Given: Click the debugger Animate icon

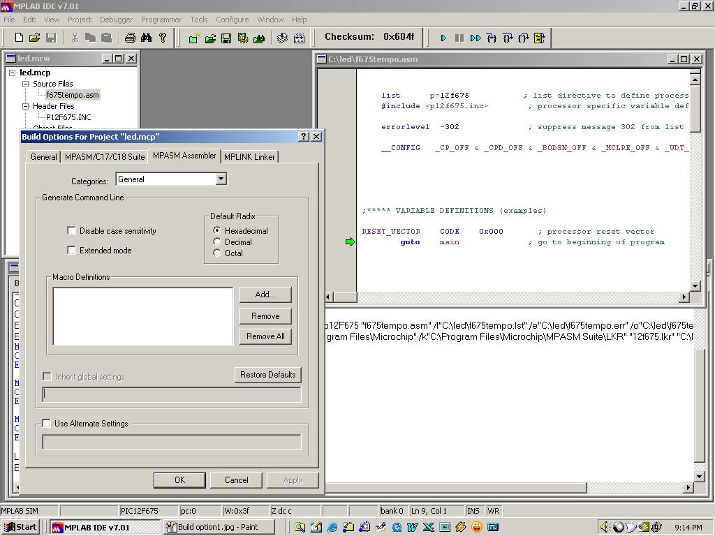Looking at the screenshot, I should click(x=476, y=38).
